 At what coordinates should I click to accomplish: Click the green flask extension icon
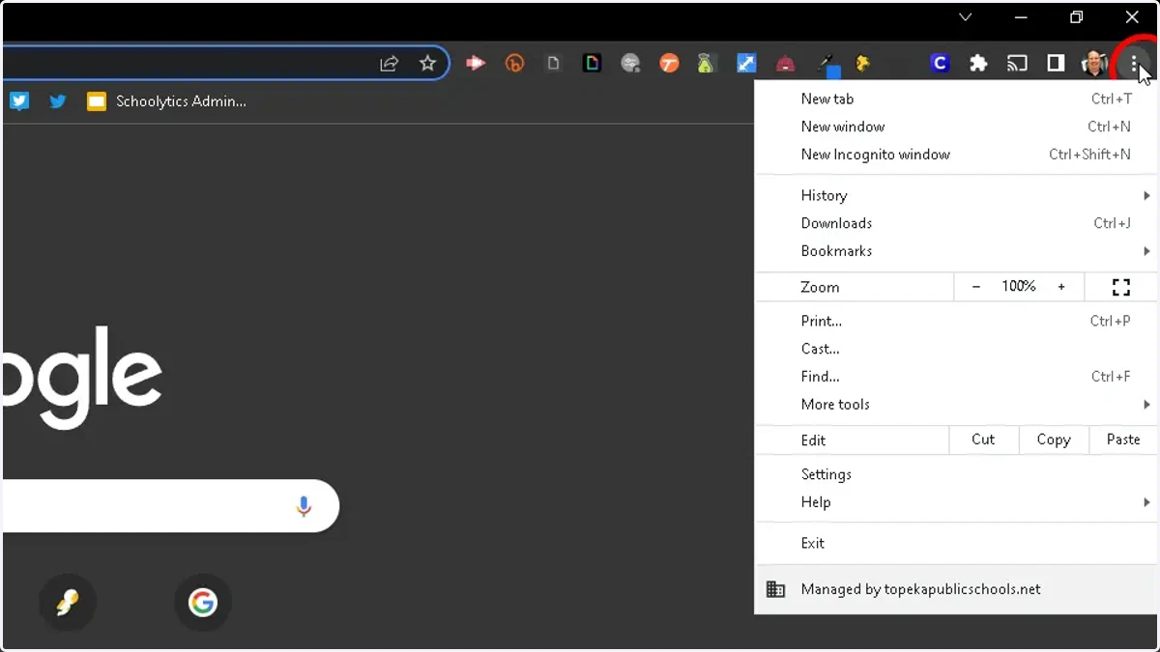(x=707, y=64)
